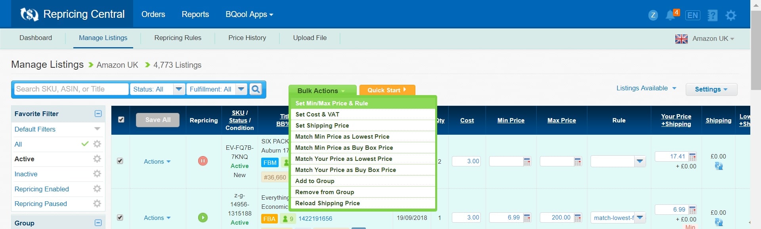Click the Quick Start button
This screenshot has width=761, height=229.
coord(387,90)
